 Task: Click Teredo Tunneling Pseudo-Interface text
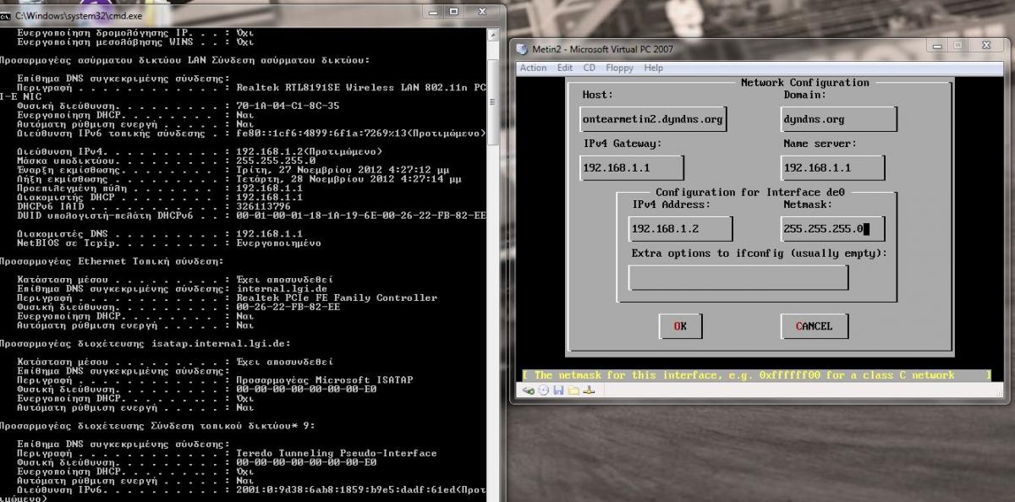pos(337,453)
